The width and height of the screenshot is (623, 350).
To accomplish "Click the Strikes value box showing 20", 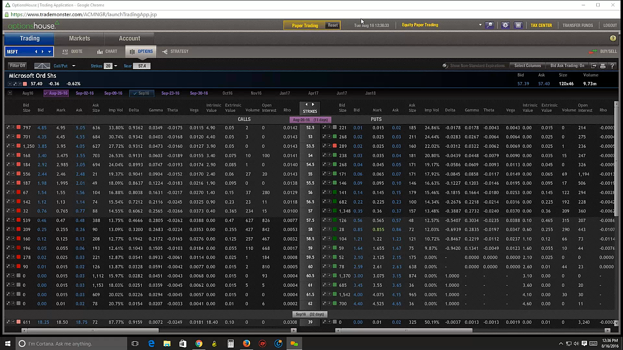I will (x=108, y=66).
